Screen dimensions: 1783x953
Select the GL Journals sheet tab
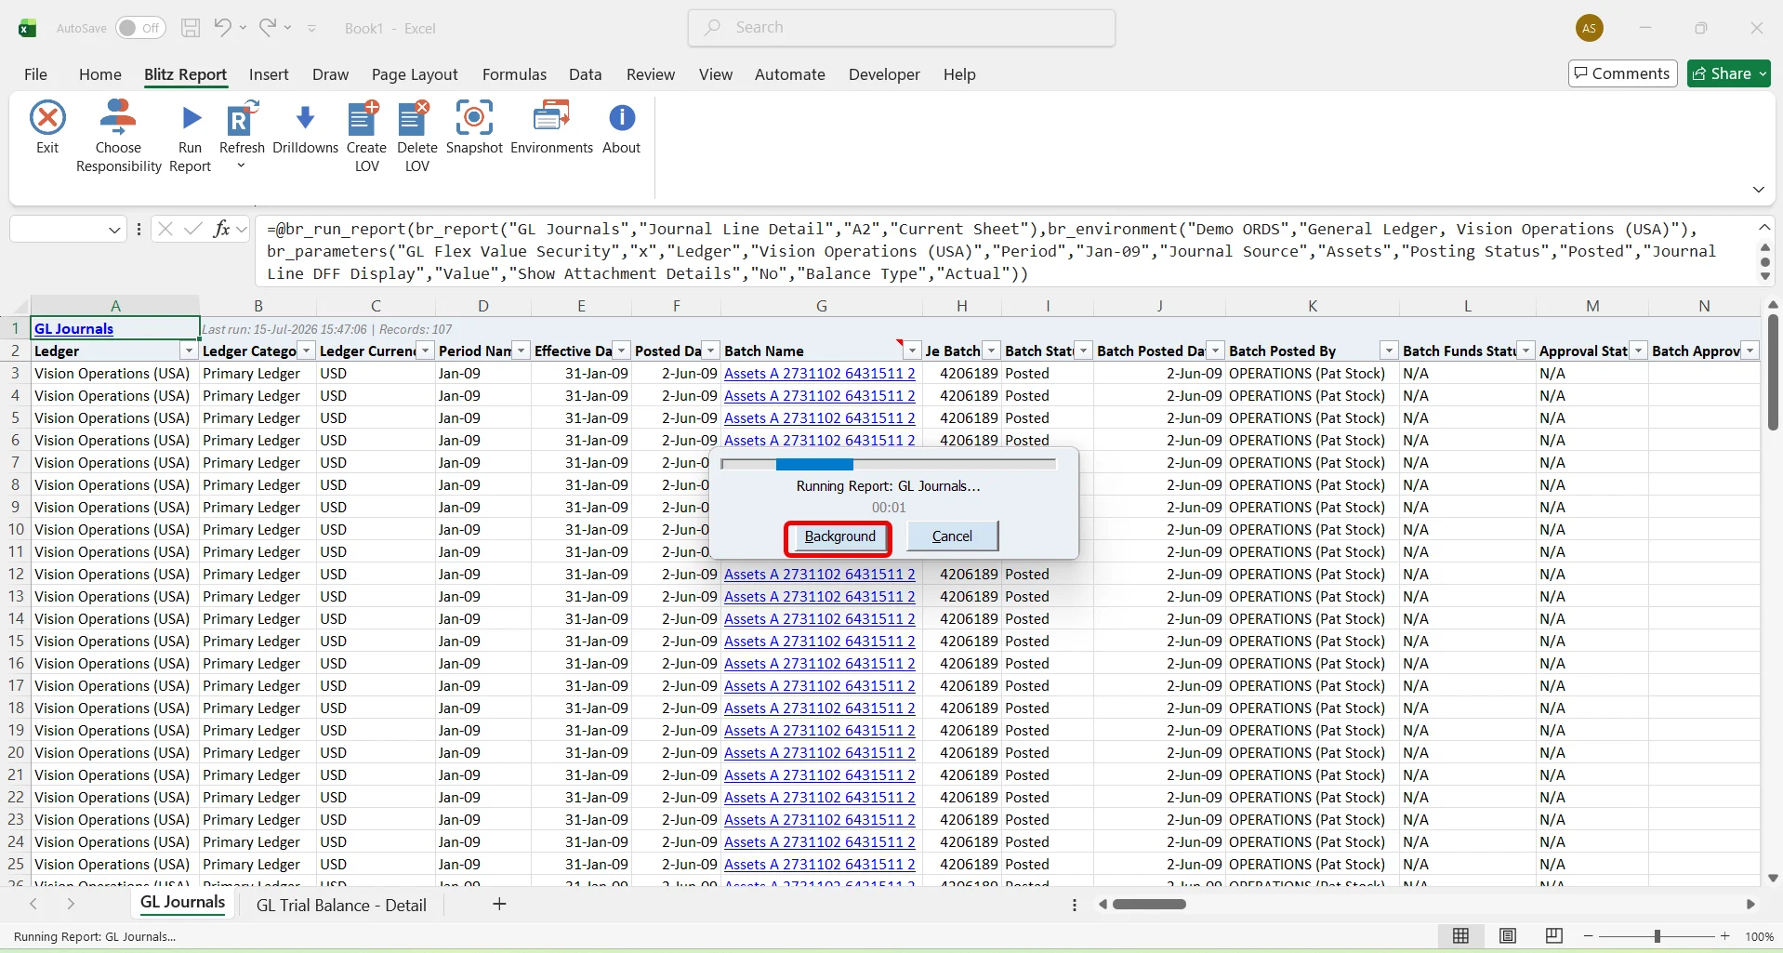[x=182, y=903]
